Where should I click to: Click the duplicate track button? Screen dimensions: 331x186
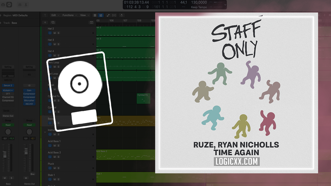pos(53,22)
